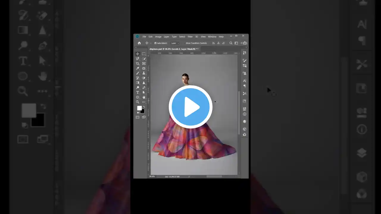Open the Photoshop Home screen
This screenshot has height=214, width=381.
pos(139,43)
